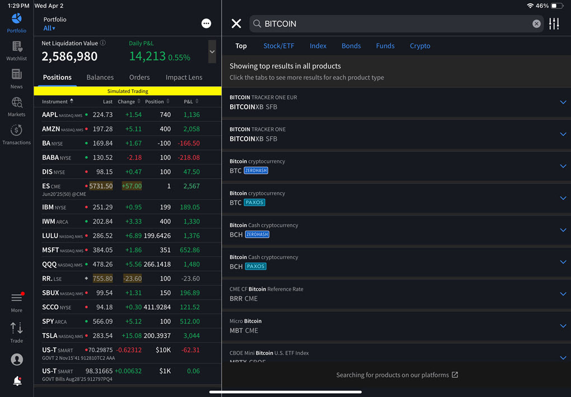The width and height of the screenshot is (571, 397).
Task: Open the Trade arrows icon
Action: (x=17, y=329)
